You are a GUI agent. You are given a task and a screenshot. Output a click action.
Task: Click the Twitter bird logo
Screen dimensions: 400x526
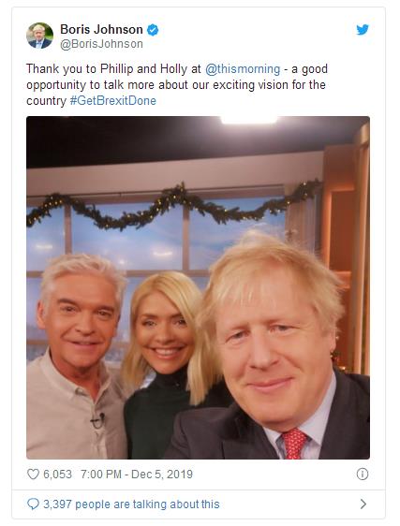(x=363, y=30)
